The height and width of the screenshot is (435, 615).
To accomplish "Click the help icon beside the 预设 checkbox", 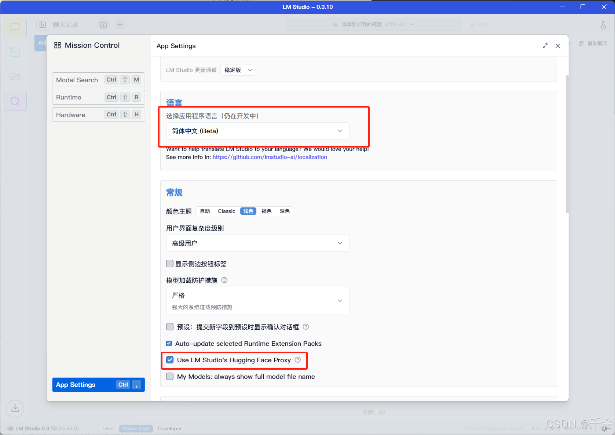I will pos(306,327).
